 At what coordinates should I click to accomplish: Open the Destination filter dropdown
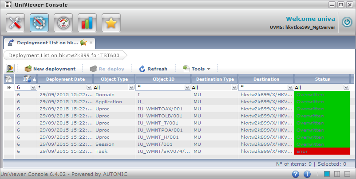point(290,87)
